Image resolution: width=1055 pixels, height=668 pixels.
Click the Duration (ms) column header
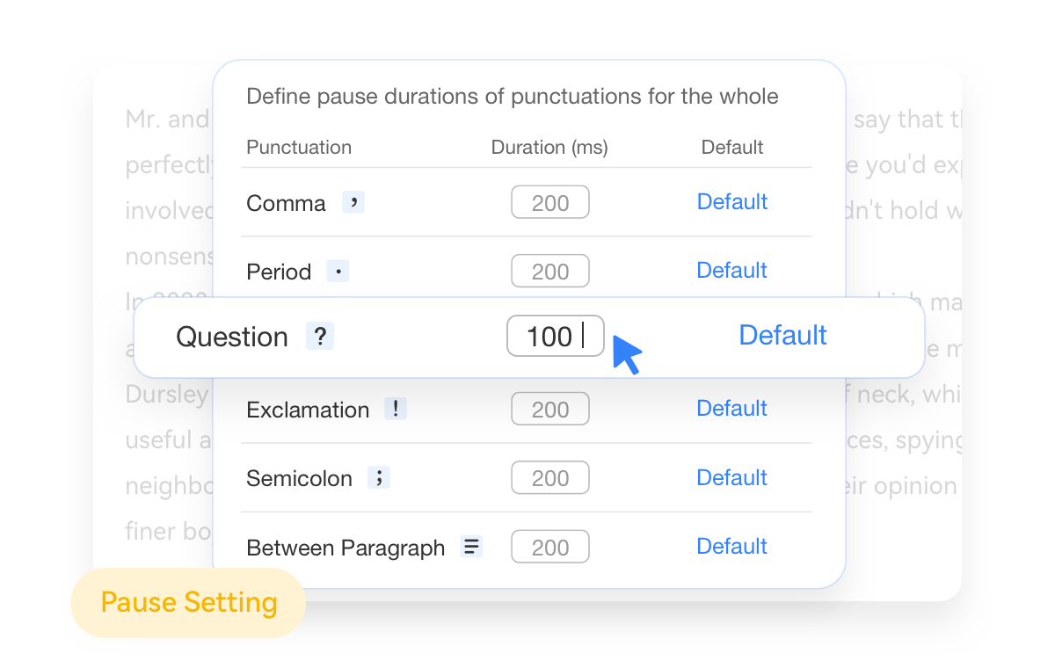[x=549, y=147]
